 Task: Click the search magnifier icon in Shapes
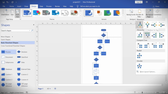32,31
